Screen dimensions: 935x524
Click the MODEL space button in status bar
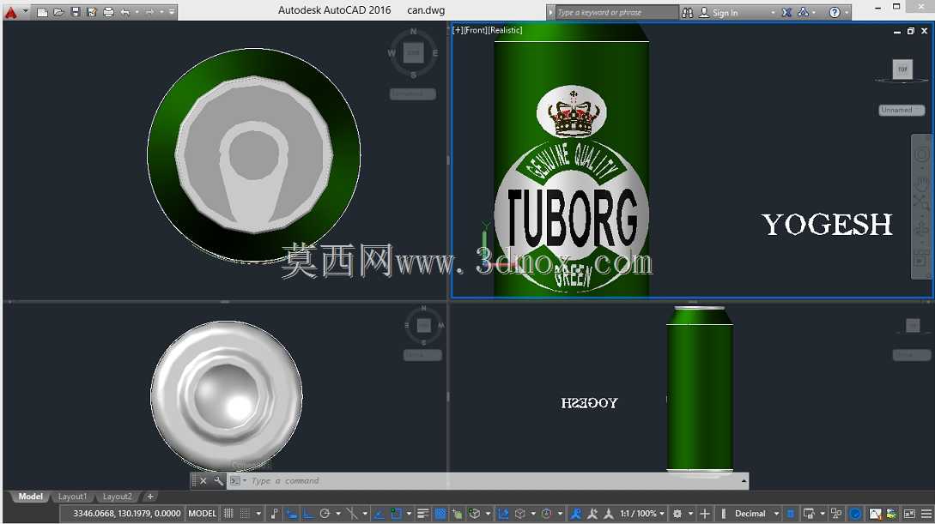pyautogui.click(x=202, y=514)
